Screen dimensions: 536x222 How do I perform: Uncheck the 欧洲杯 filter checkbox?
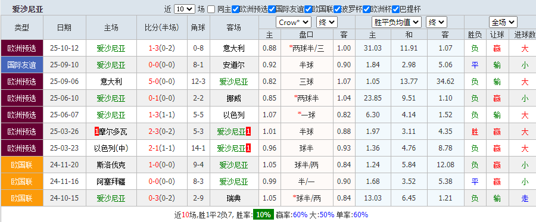click(x=367, y=9)
